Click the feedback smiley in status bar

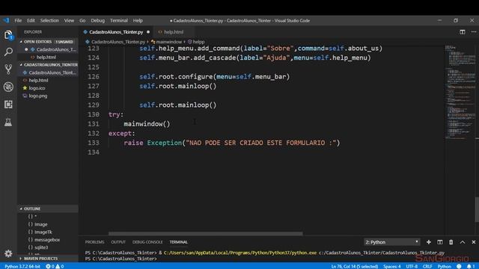click(459, 266)
